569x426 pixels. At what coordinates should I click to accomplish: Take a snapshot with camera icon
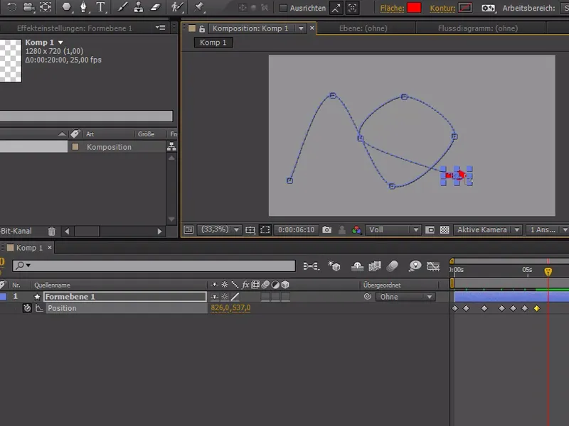tap(326, 229)
